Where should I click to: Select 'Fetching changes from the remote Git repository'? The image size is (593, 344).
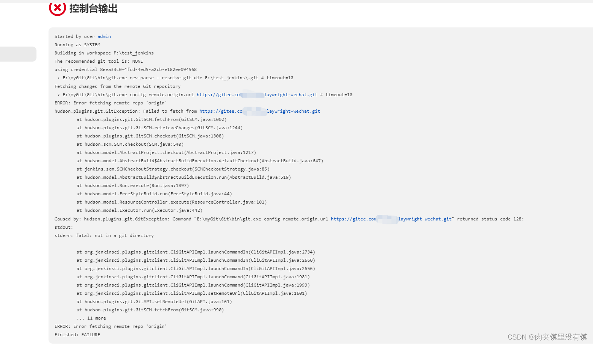coord(117,86)
